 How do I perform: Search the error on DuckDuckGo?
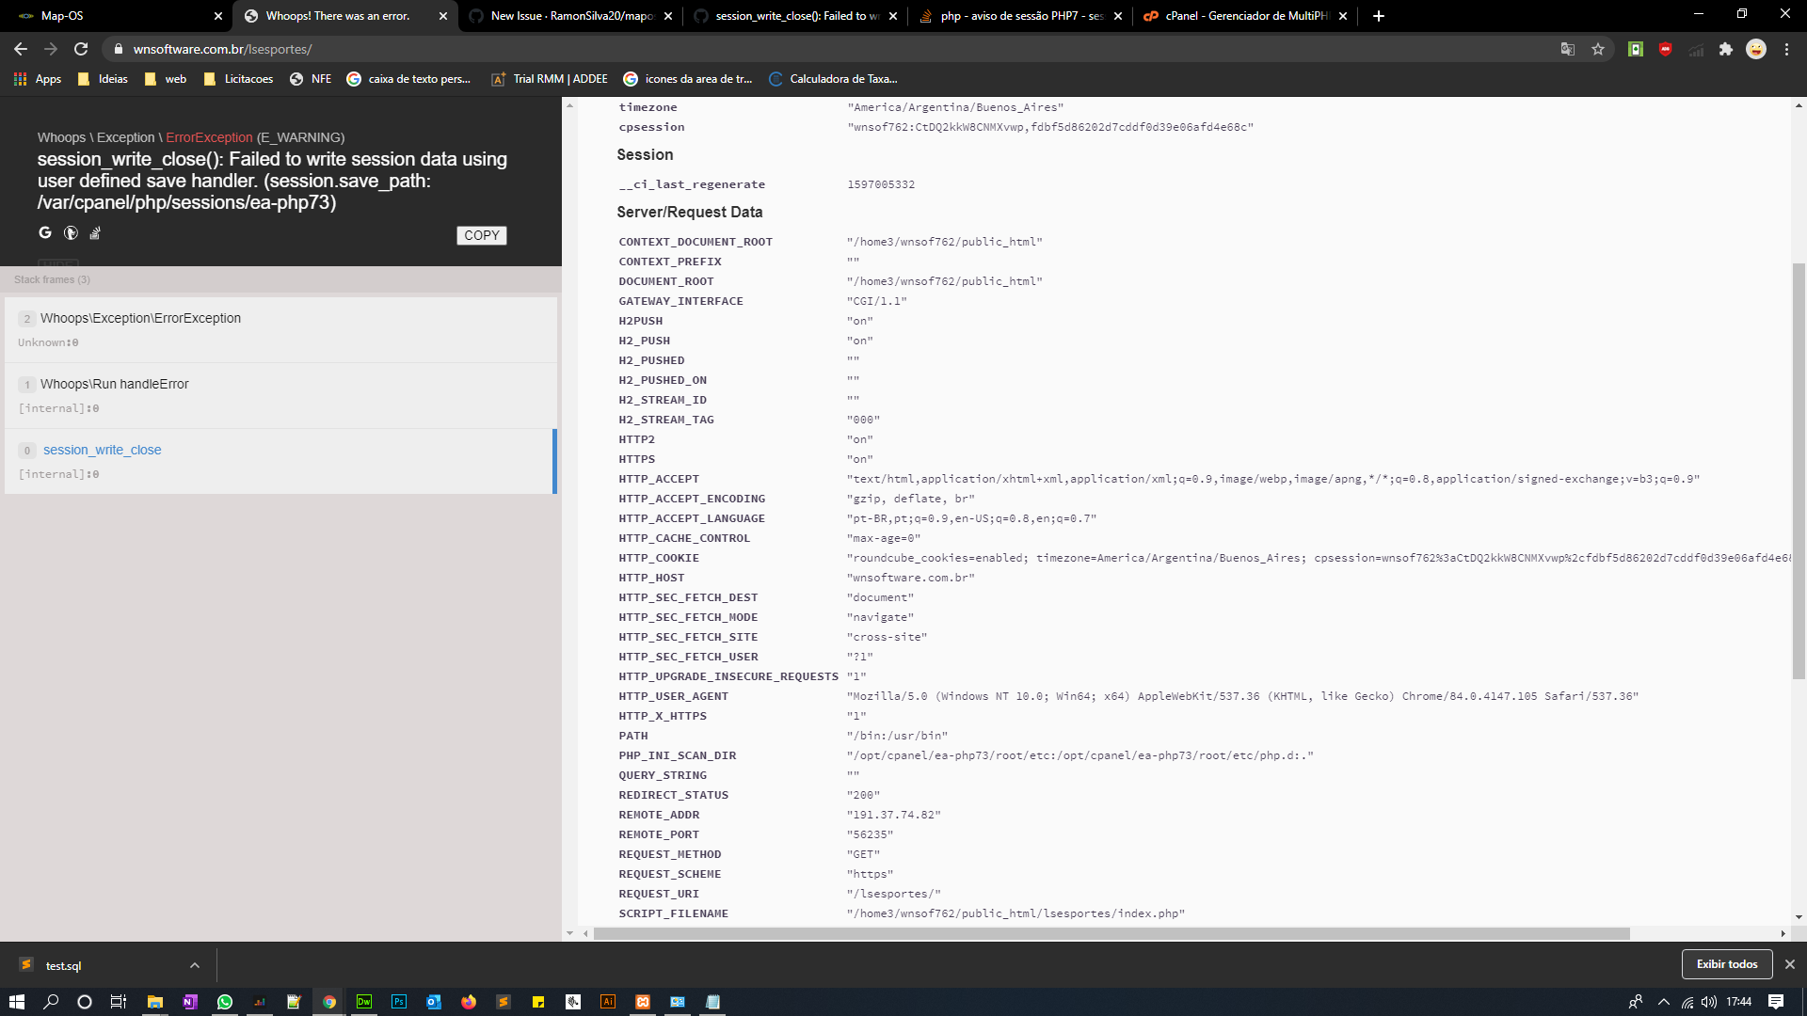tap(70, 232)
